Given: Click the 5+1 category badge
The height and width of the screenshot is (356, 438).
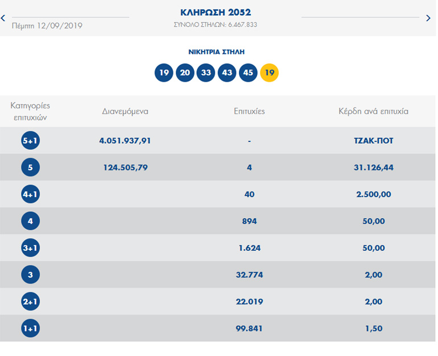Looking at the screenshot, I should click(30, 140).
